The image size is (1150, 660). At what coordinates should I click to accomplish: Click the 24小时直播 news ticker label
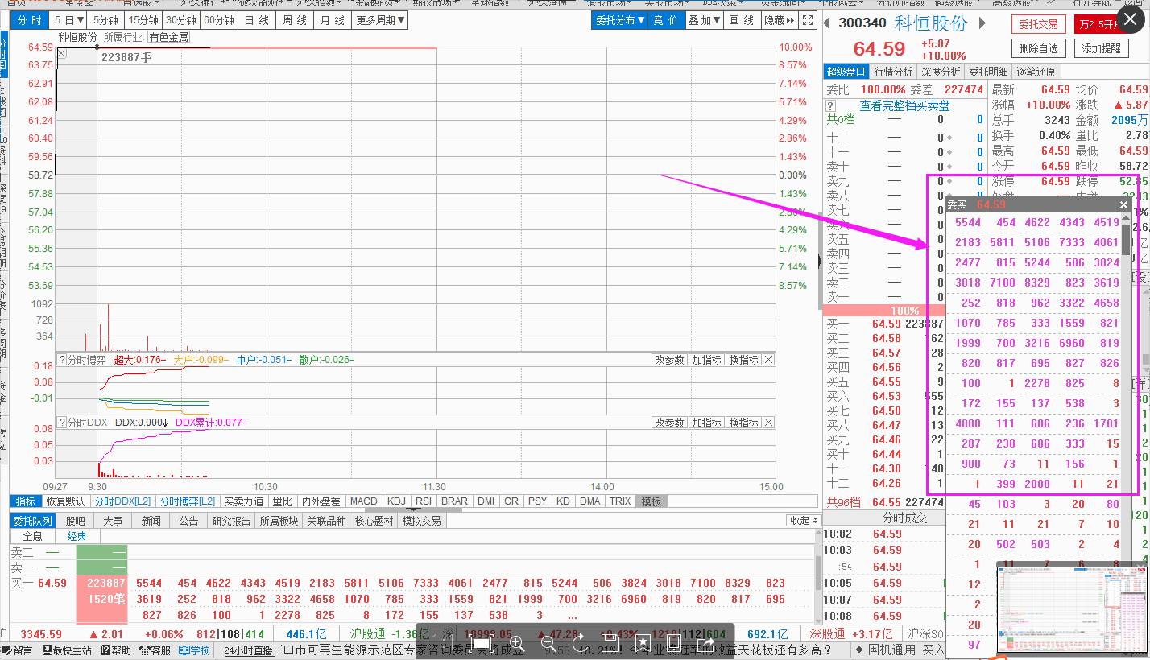[250, 650]
